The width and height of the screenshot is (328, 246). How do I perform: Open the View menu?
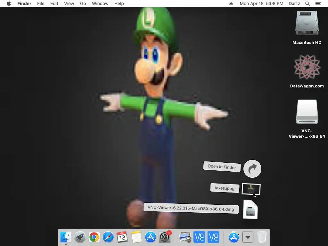69,4
